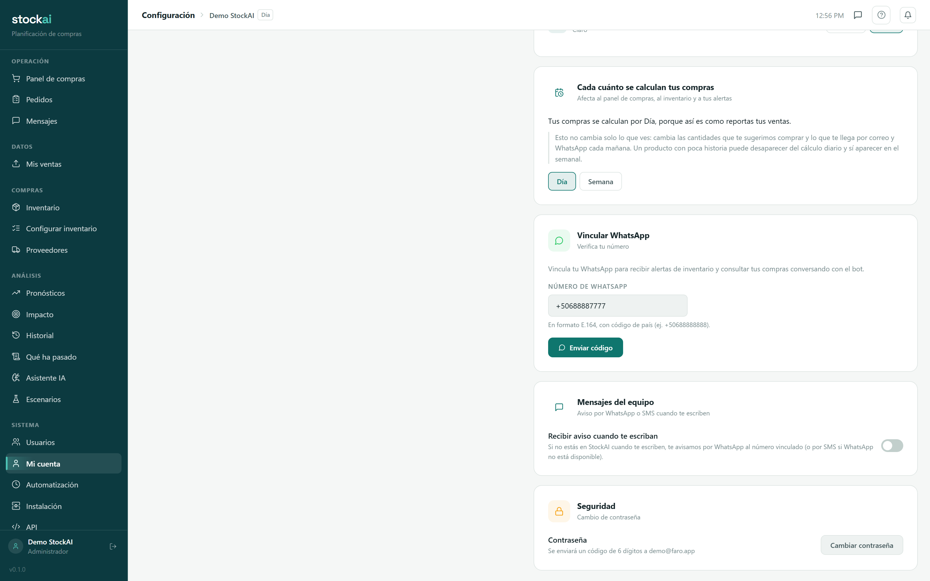Click the Automatización clock icon
The image size is (930, 581).
coord(16,485)
